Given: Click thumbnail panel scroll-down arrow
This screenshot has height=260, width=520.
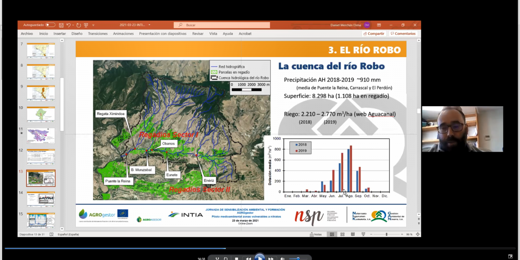Looking at the screenshot, I should (62, 228).
